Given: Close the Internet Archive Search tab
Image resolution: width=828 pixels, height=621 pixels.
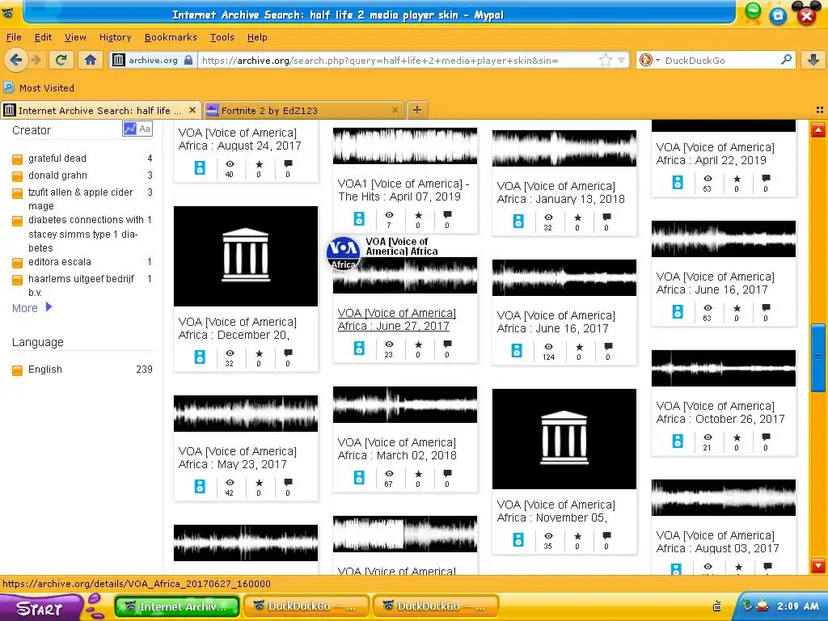Looking at the screenshot, I should tap(192, 110).
